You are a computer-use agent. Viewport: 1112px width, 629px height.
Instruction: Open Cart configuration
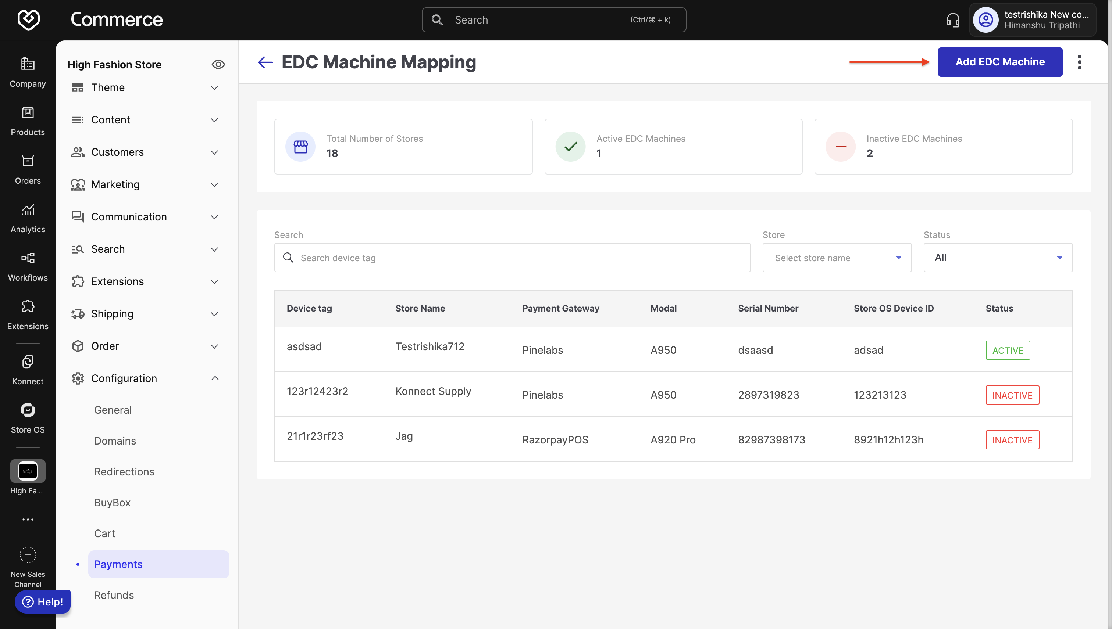point(105,533)
